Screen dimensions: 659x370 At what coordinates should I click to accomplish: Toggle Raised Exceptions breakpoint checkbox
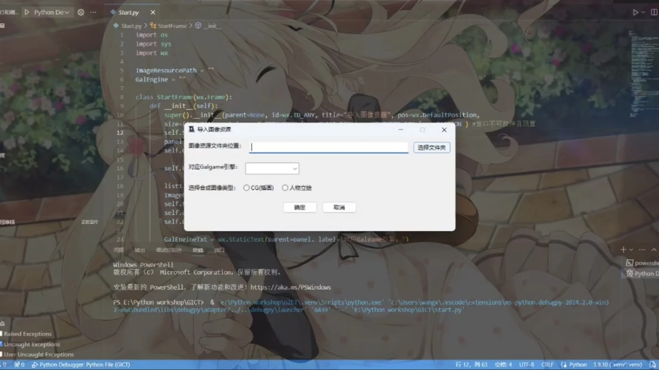click(x=1, y=334)
